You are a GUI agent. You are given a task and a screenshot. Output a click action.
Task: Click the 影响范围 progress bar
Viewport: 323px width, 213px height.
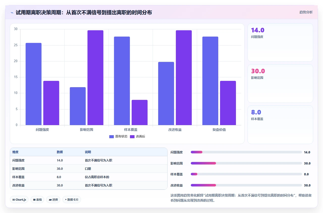tap(246, 163)
